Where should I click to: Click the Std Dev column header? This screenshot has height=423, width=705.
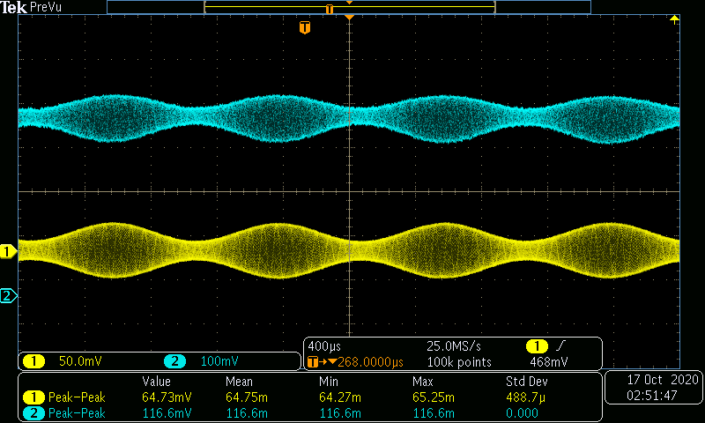[x=526, y=382]
